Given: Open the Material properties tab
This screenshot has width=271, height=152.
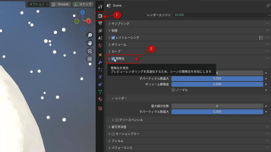Looking at the screenshot, I should (100, 99).
